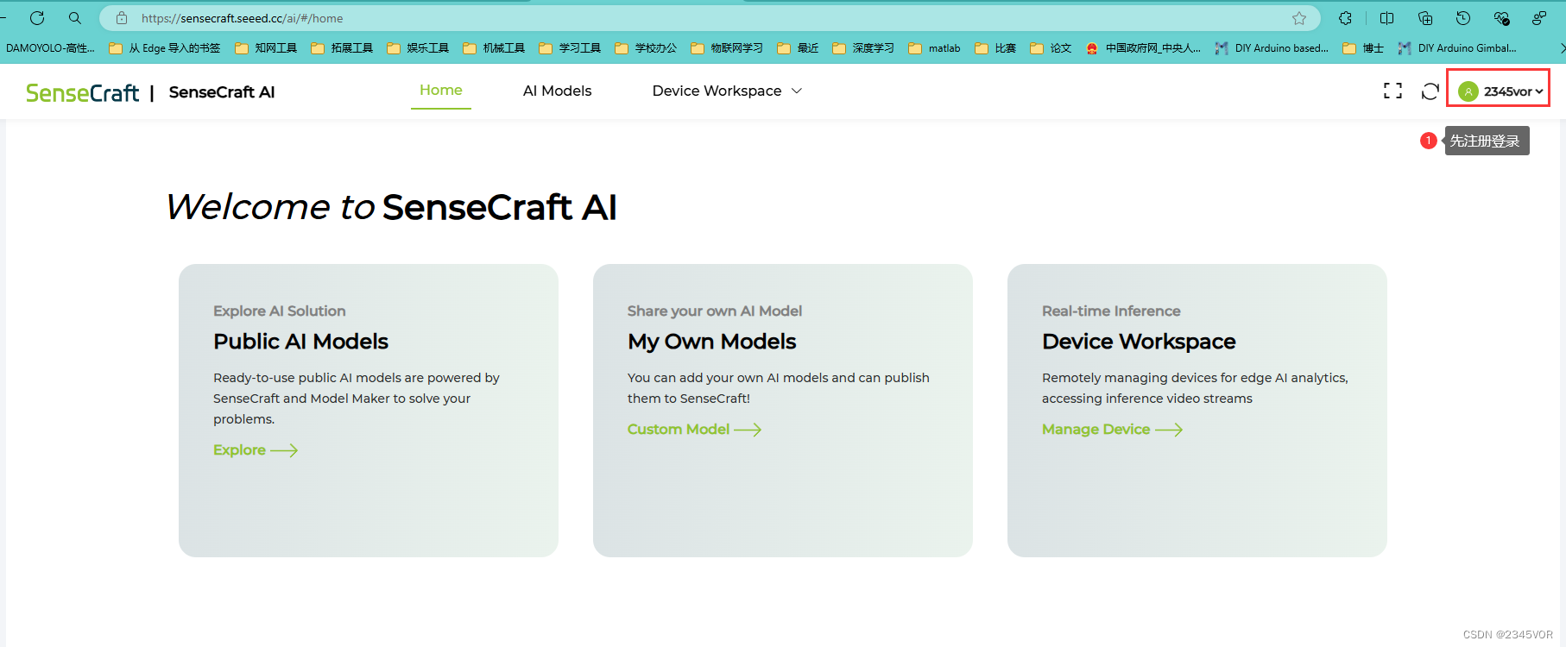Open the 学习工具 bookmark folder
Image resolution: width=1566 pixels, height=647 pixels.
(570, 48)
